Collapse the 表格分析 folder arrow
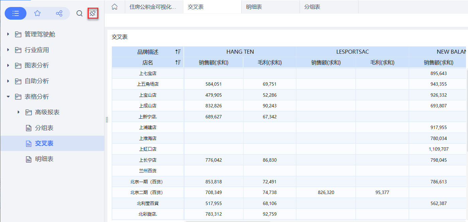Viewport: 468px width, 222px height. tap(8, 97)
